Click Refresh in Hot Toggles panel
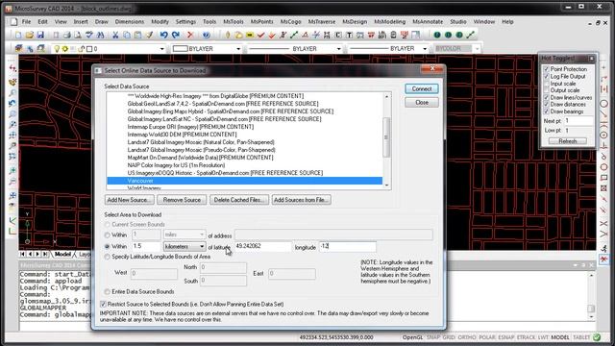 (568, 141)
